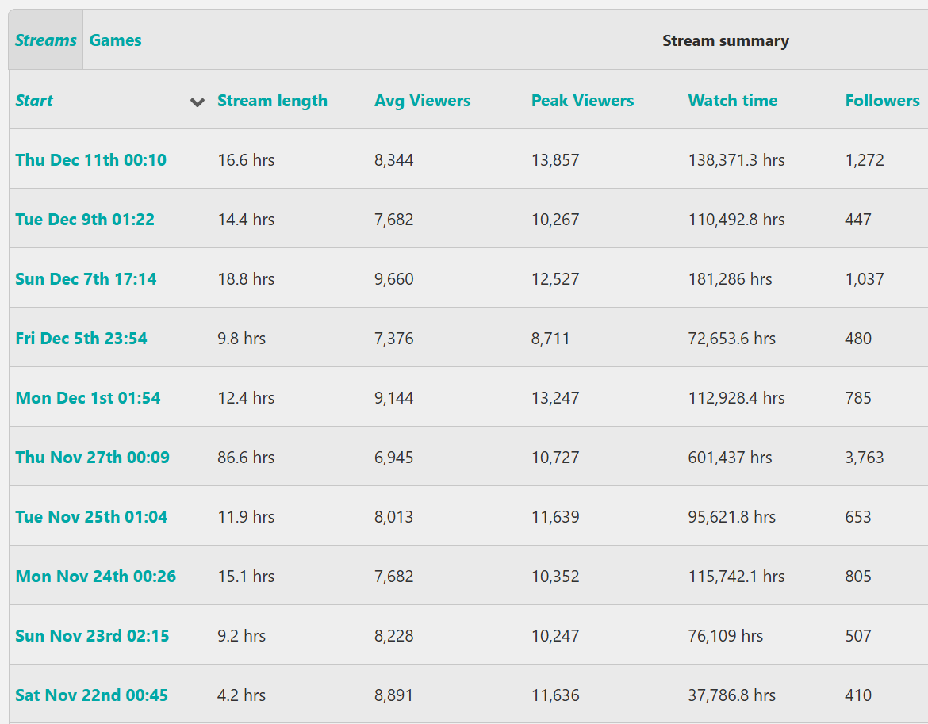
Task: Select peak viewers value 11,636
Action: (x=555, y=695)
